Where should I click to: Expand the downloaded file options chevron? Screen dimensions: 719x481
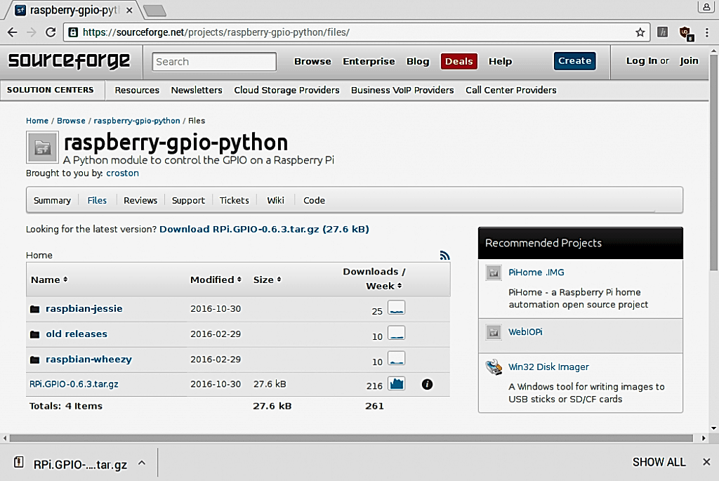point(141,463)
